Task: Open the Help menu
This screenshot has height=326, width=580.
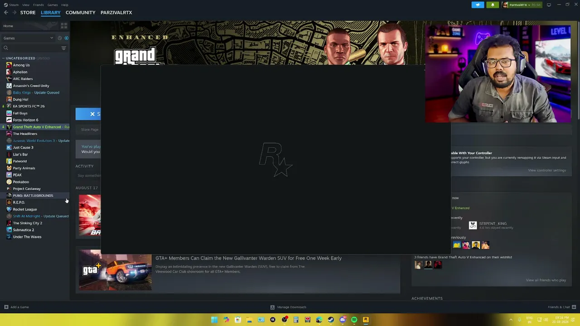Action: [65, 5]
